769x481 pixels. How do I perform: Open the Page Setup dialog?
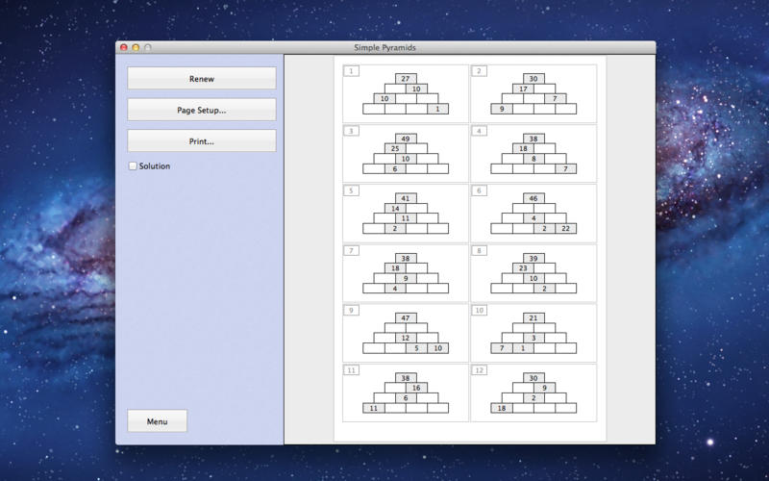(x=202, y=111)
